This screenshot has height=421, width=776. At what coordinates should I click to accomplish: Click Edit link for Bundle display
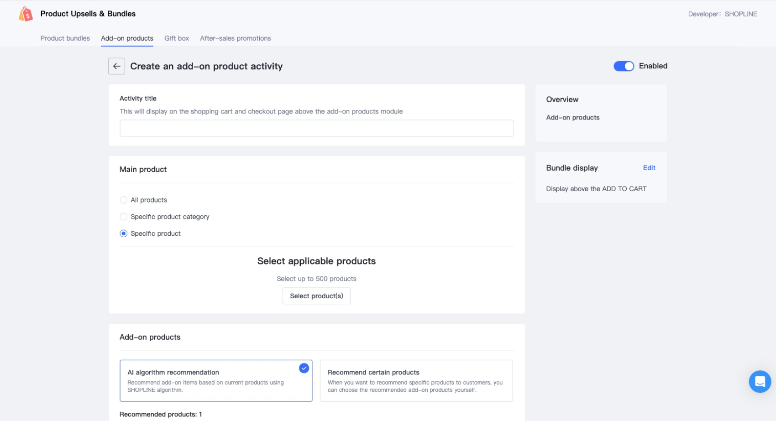649,168
